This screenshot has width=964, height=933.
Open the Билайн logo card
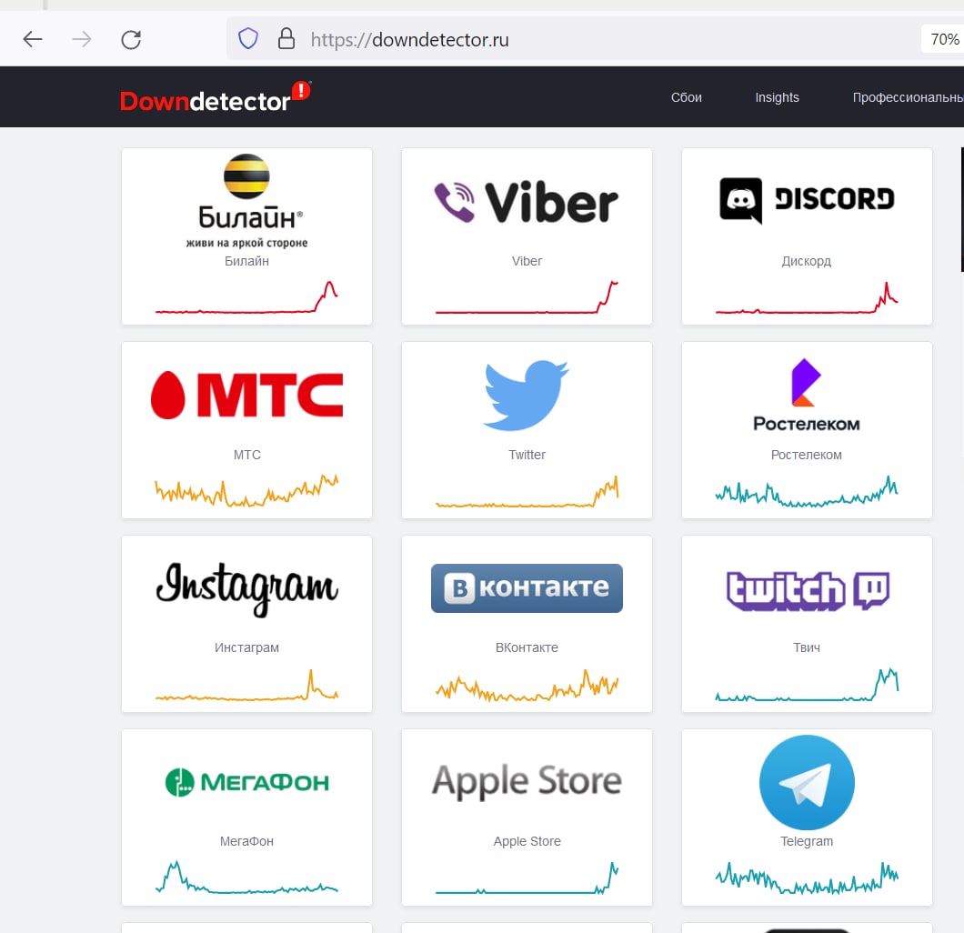point(246,201)
